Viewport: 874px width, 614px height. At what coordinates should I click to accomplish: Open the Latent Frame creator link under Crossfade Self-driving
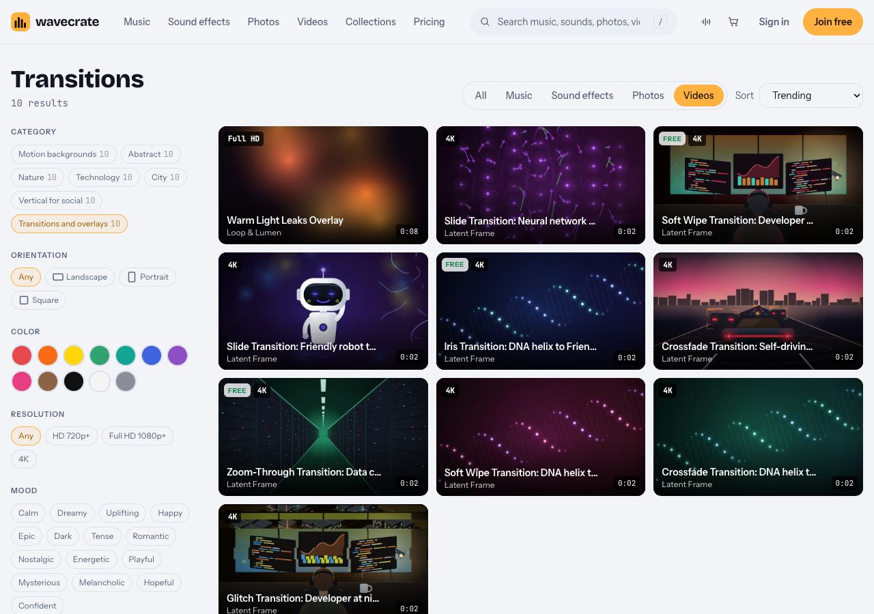[x=687, y=359]
